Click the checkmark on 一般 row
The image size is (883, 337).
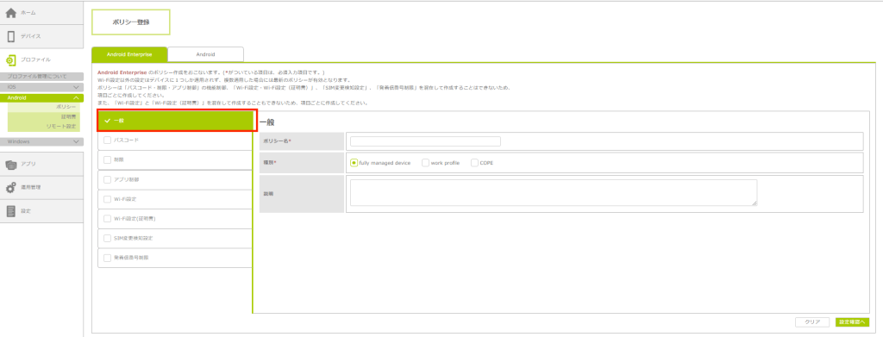pyautogui.click(x=107, y=121)
